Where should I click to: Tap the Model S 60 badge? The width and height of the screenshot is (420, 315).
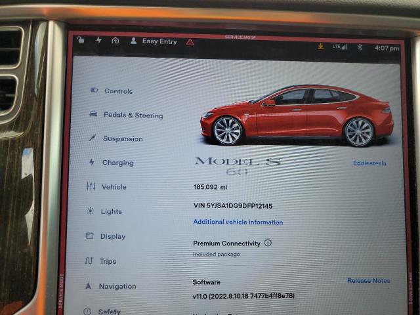(238, 166)
